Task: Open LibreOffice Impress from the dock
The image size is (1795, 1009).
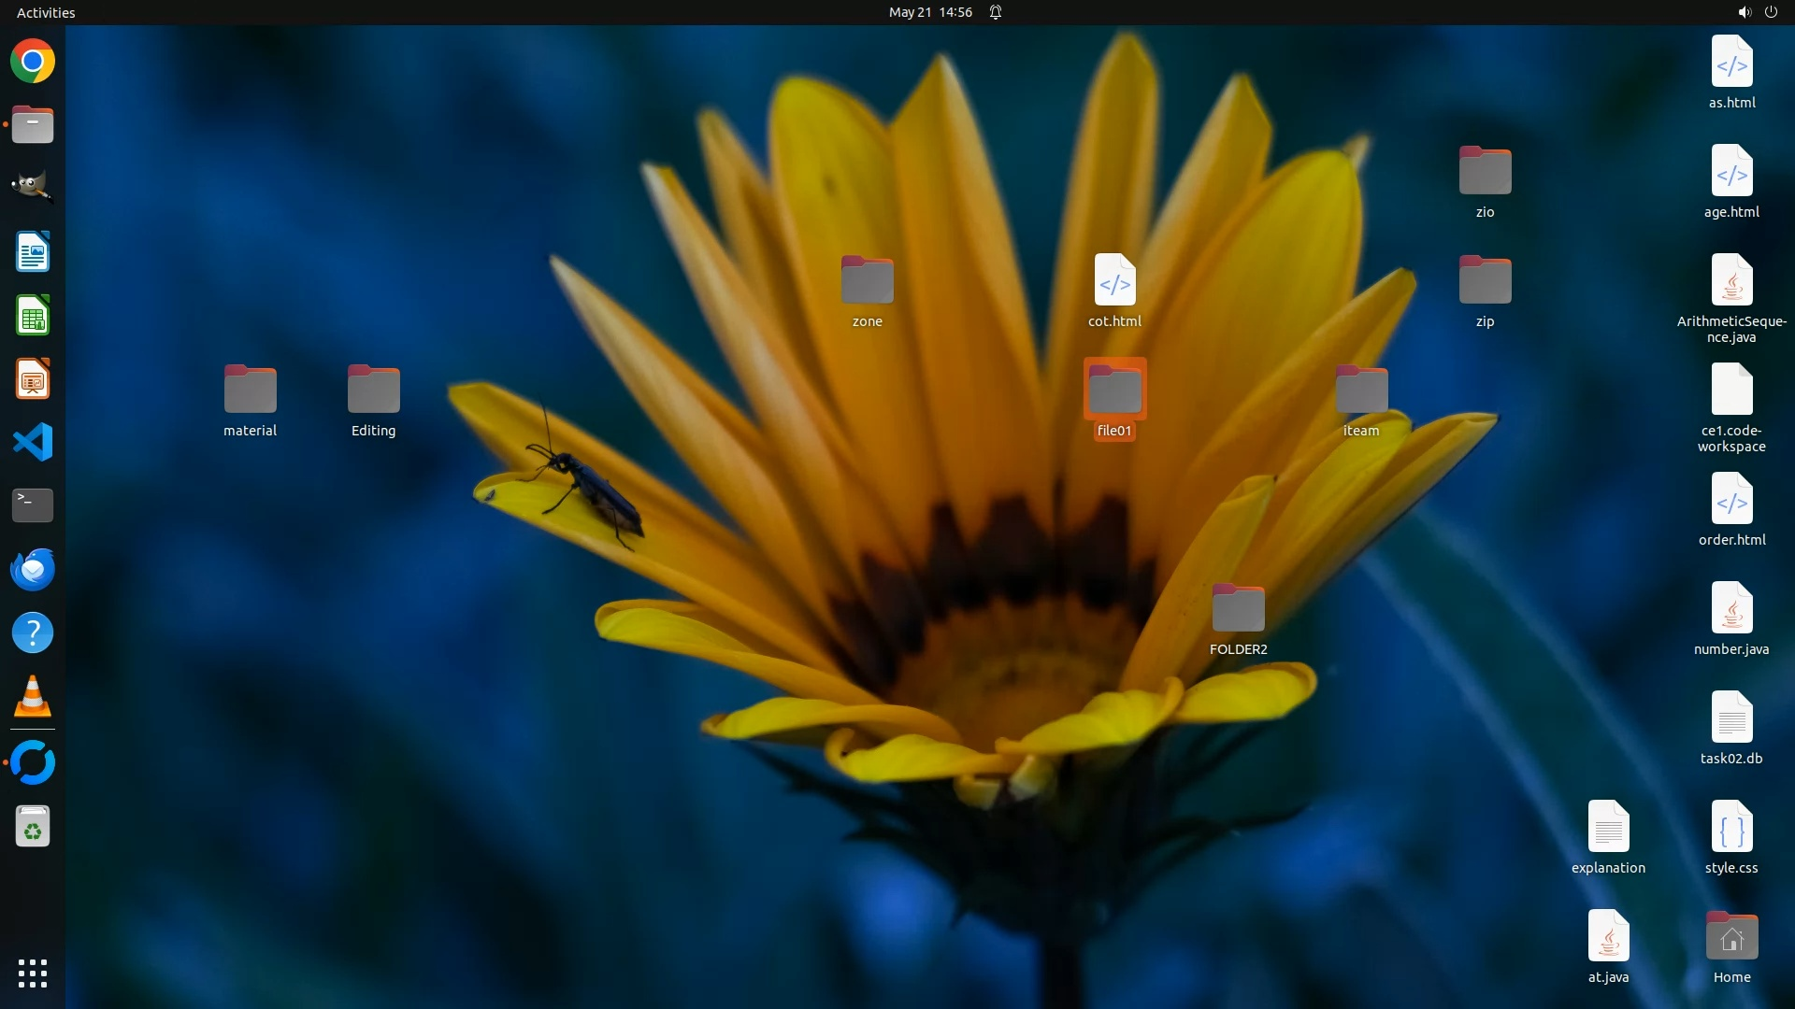Action: coord(33,379)
